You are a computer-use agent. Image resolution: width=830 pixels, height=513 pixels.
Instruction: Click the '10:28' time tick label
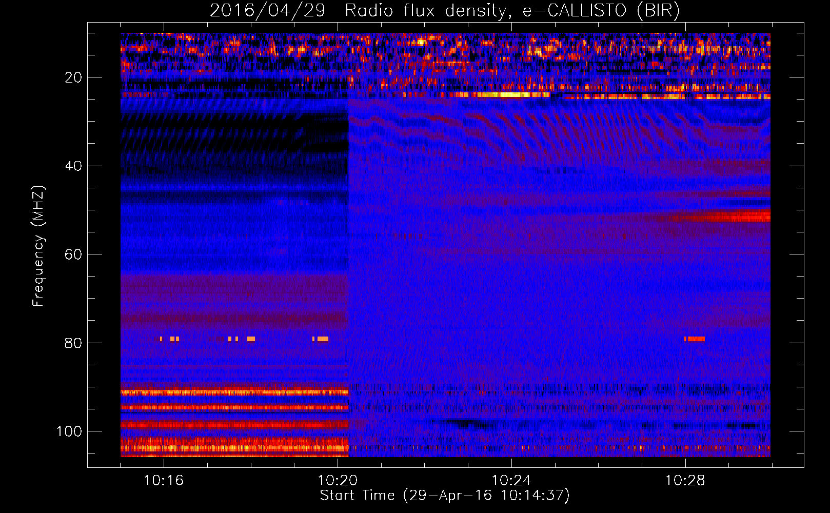coord(685,481)
